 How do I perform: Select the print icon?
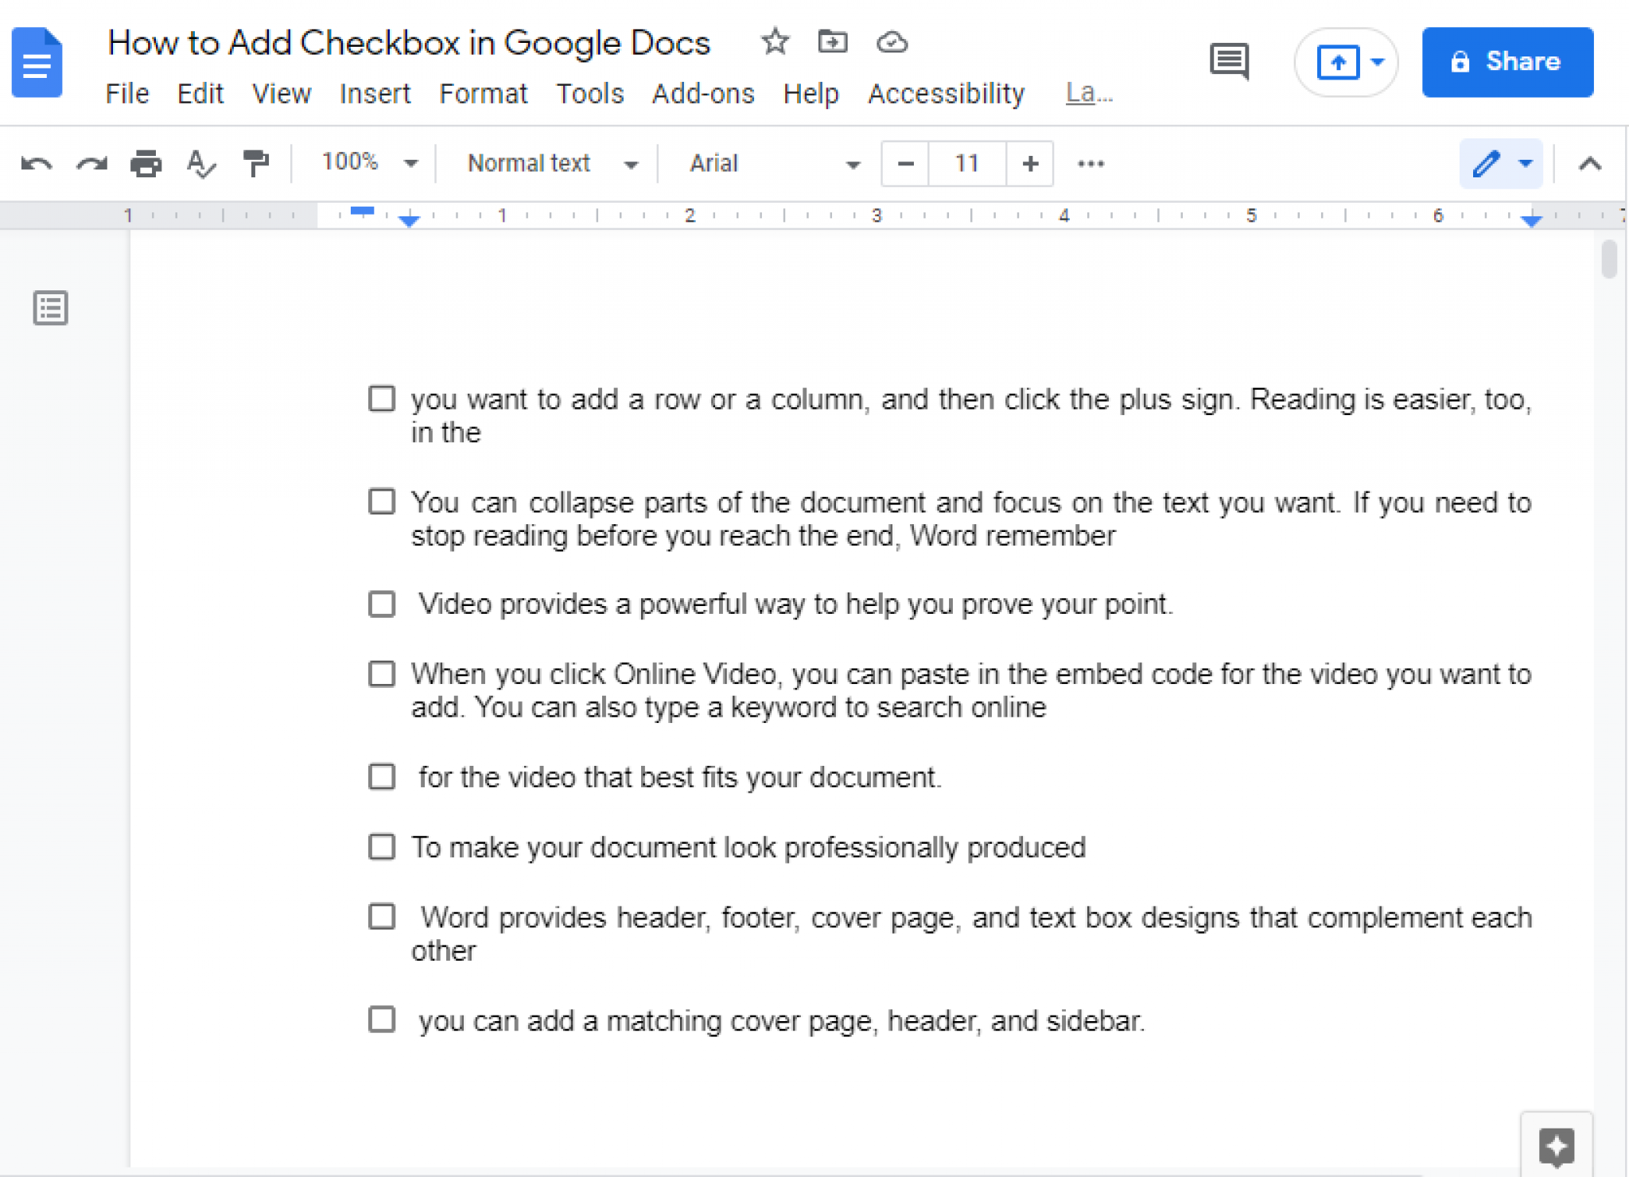143,163
